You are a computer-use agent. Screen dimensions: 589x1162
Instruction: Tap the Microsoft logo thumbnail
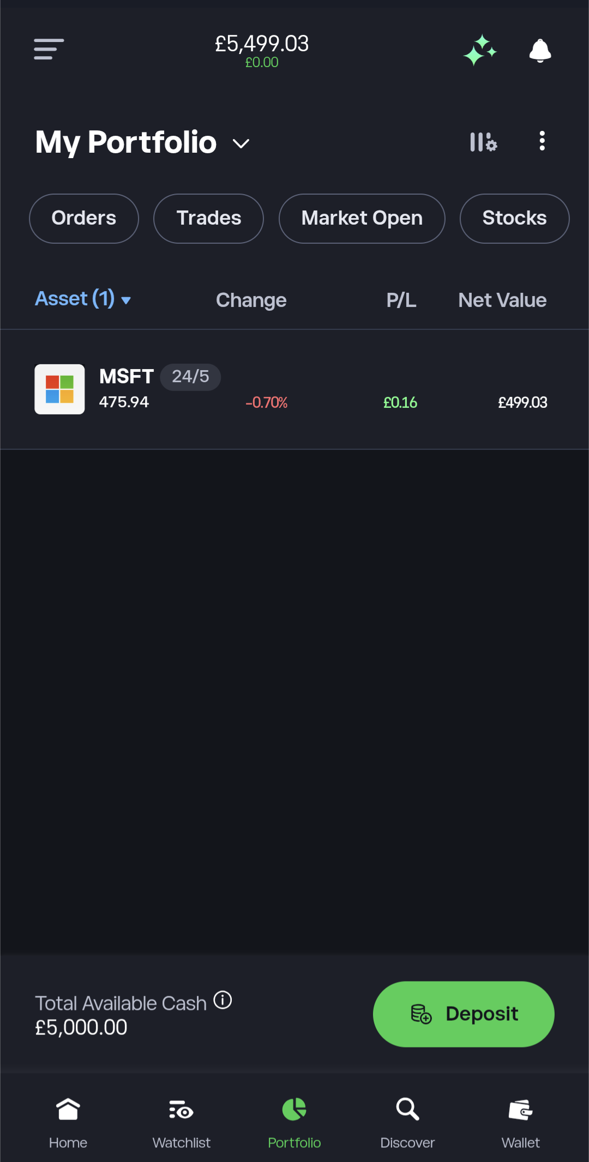tap(59, 389)
